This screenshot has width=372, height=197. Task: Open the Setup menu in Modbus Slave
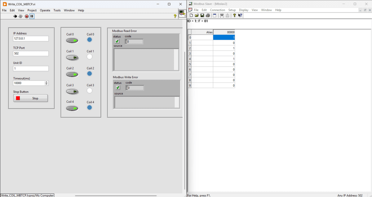click(x=232, y=10)
